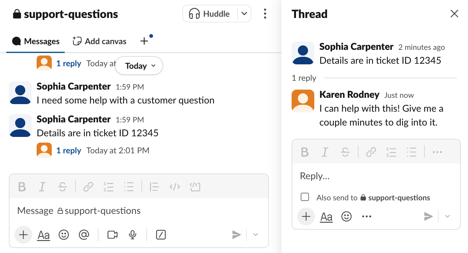Image resolution: width=468 pixels, height=253 pixels.
Task: Apply blockquote formatting in channel composer
Action: pos(154,187)
